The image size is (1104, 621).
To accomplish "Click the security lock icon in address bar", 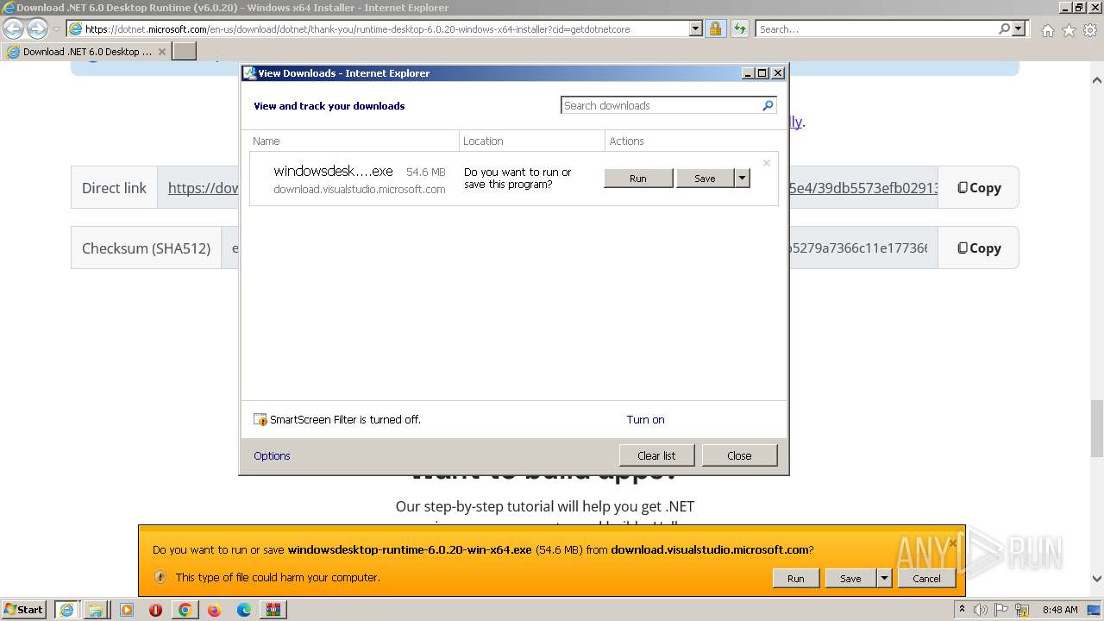I will tap(715, 28).
